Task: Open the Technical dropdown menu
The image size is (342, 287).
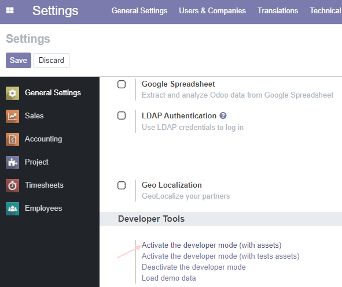Action: (325, 10)
